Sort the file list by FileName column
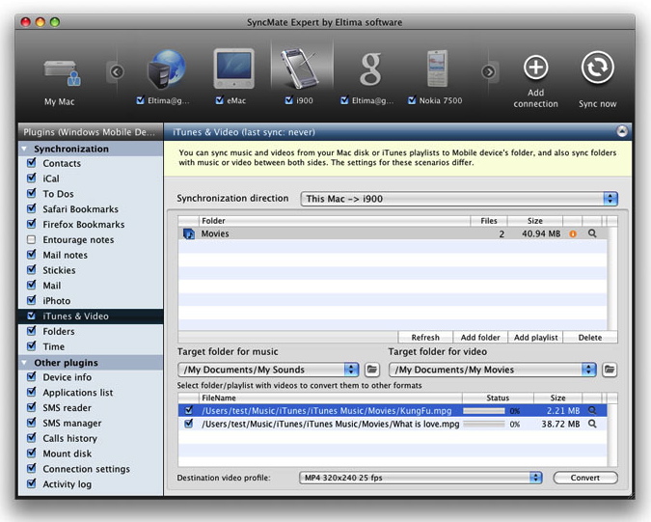 click(331, 398)
